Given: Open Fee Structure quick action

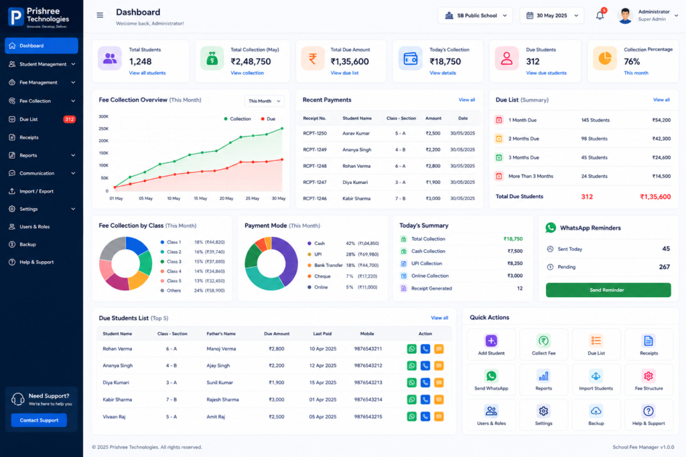Looking at the screenshot, I should tap(648, 379).
